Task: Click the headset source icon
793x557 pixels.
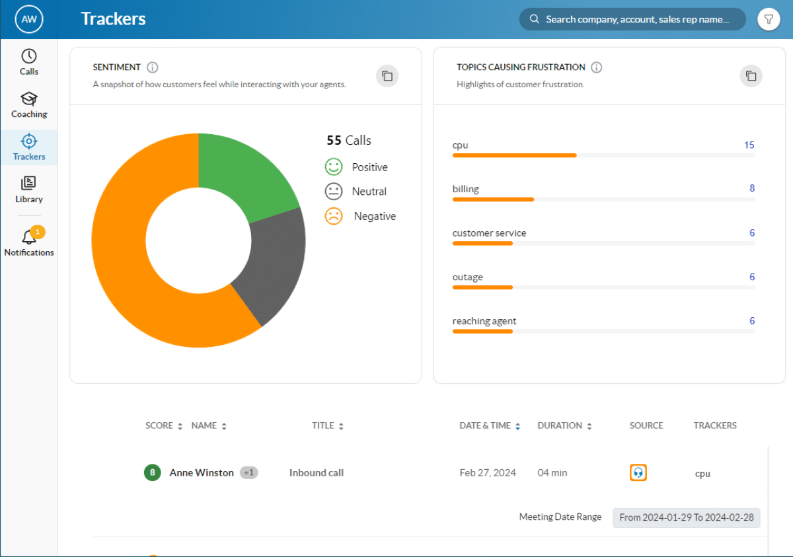Action: [x=638, y=473]
